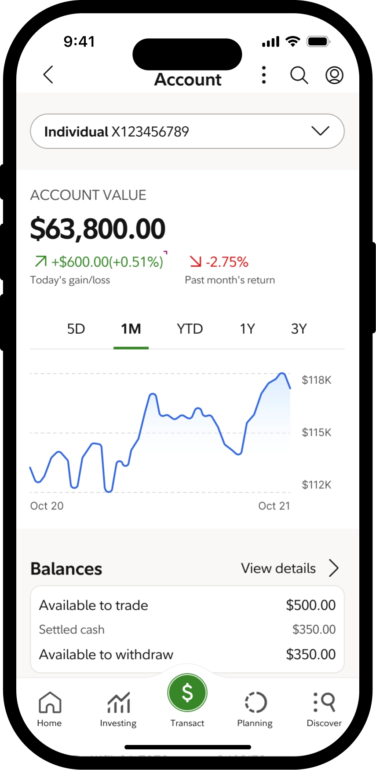Go to the Home tab icon
The height and width of the screenshot is (770, 376).
tap(50, 703)
